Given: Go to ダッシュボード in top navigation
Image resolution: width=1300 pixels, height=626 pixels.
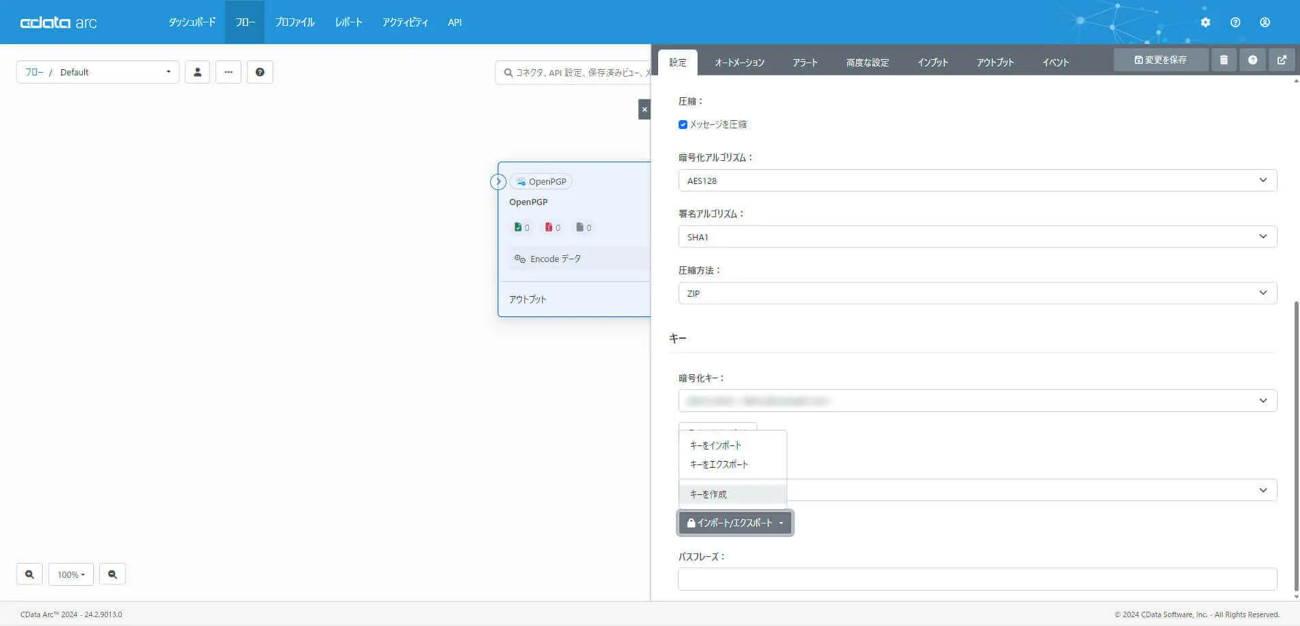Looking at the screenshot, I should [192, 22].
